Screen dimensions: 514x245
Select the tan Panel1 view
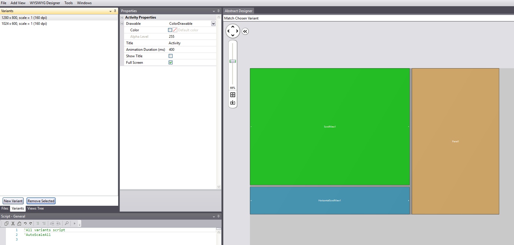[x=456, y=141]
